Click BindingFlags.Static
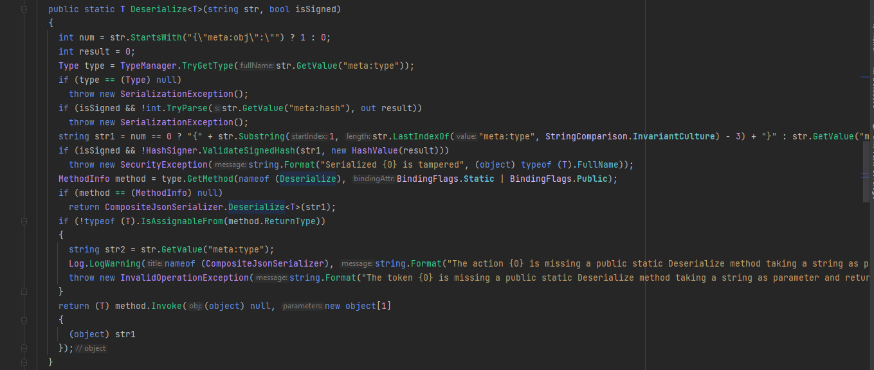 (x=446, y=179)
